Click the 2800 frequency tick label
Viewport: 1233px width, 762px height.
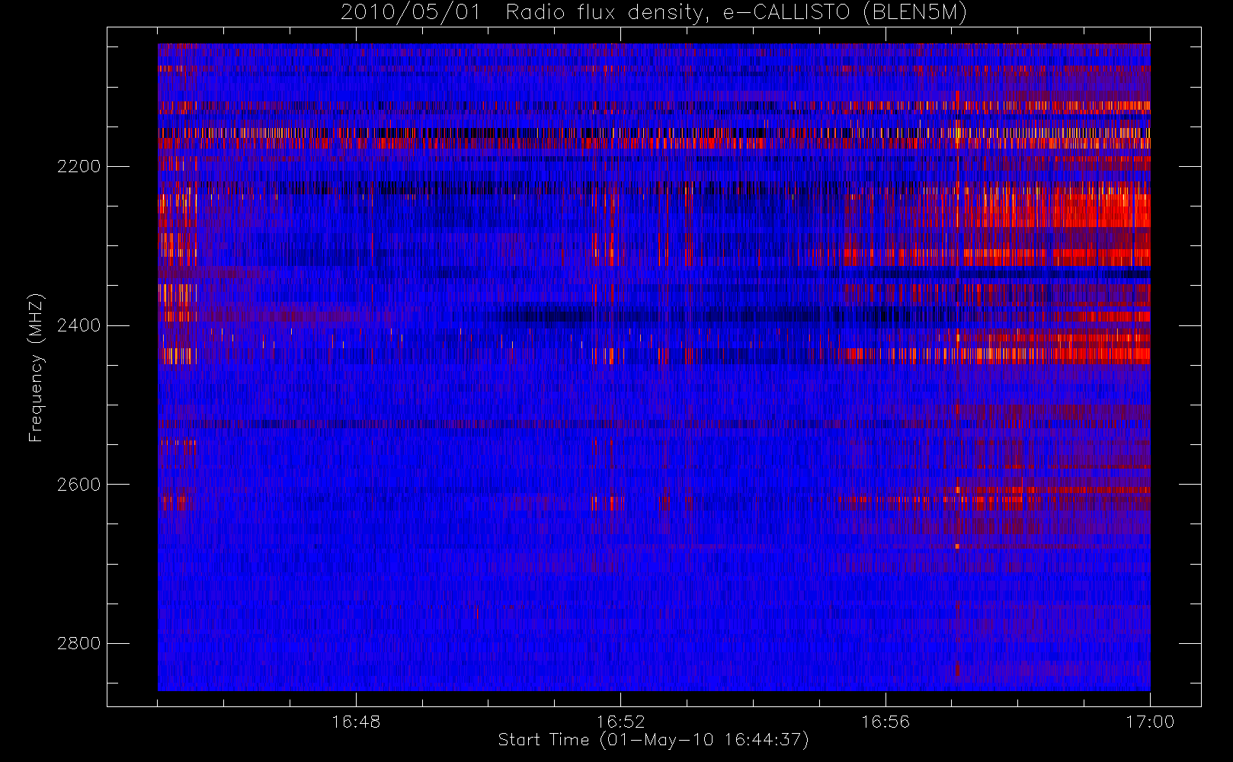(78, 644)
